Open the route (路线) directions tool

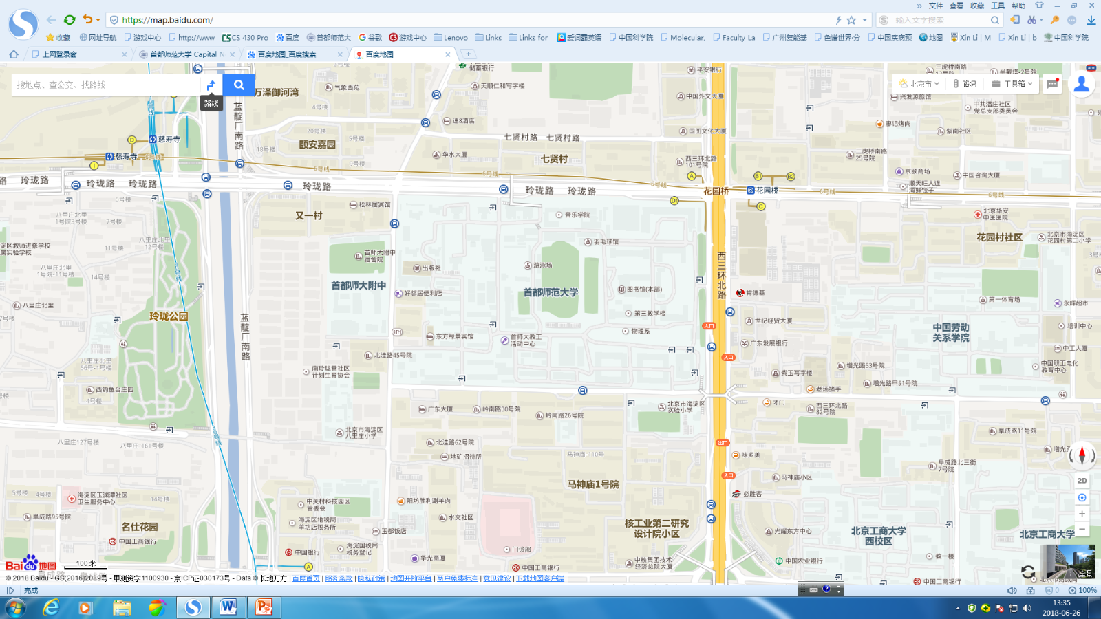tap(211, 85)
